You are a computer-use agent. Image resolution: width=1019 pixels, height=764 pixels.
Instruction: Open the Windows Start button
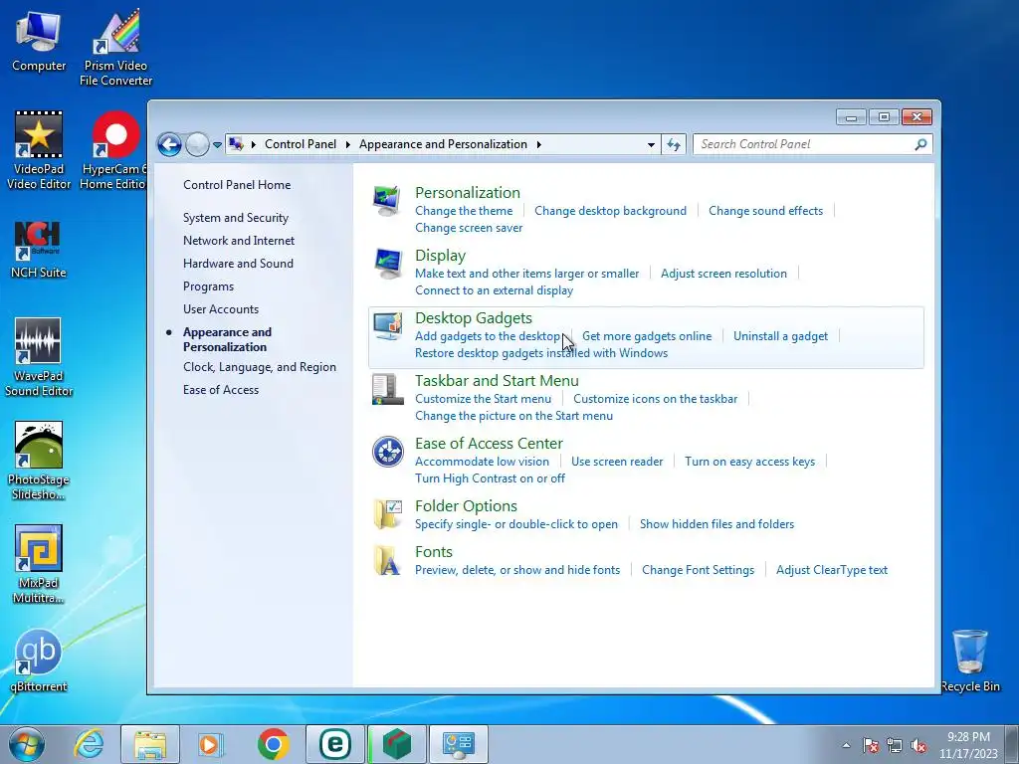(x=27, y=744)
